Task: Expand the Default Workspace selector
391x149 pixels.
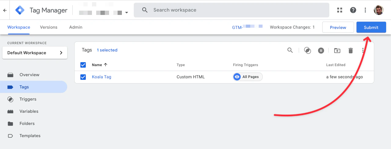Action: (x=35, y=53)
